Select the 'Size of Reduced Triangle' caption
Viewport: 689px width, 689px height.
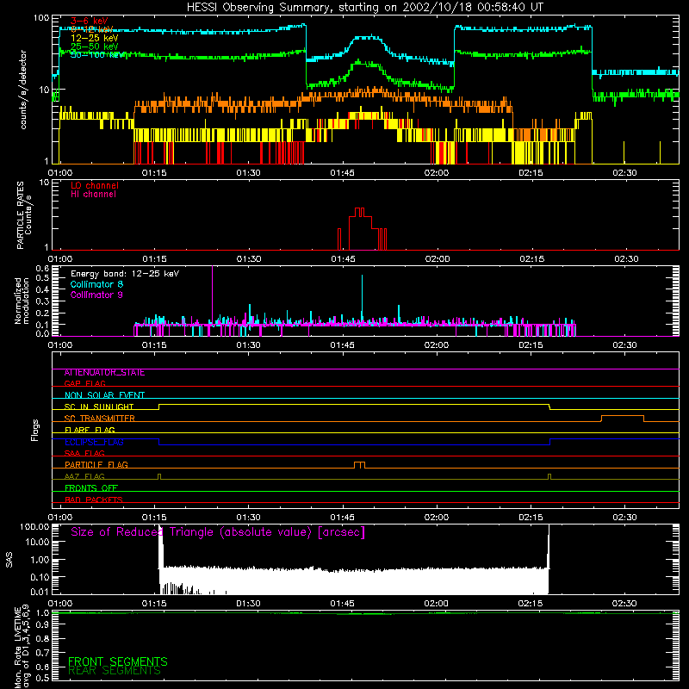pyautogui.click(x=218, y=532)
